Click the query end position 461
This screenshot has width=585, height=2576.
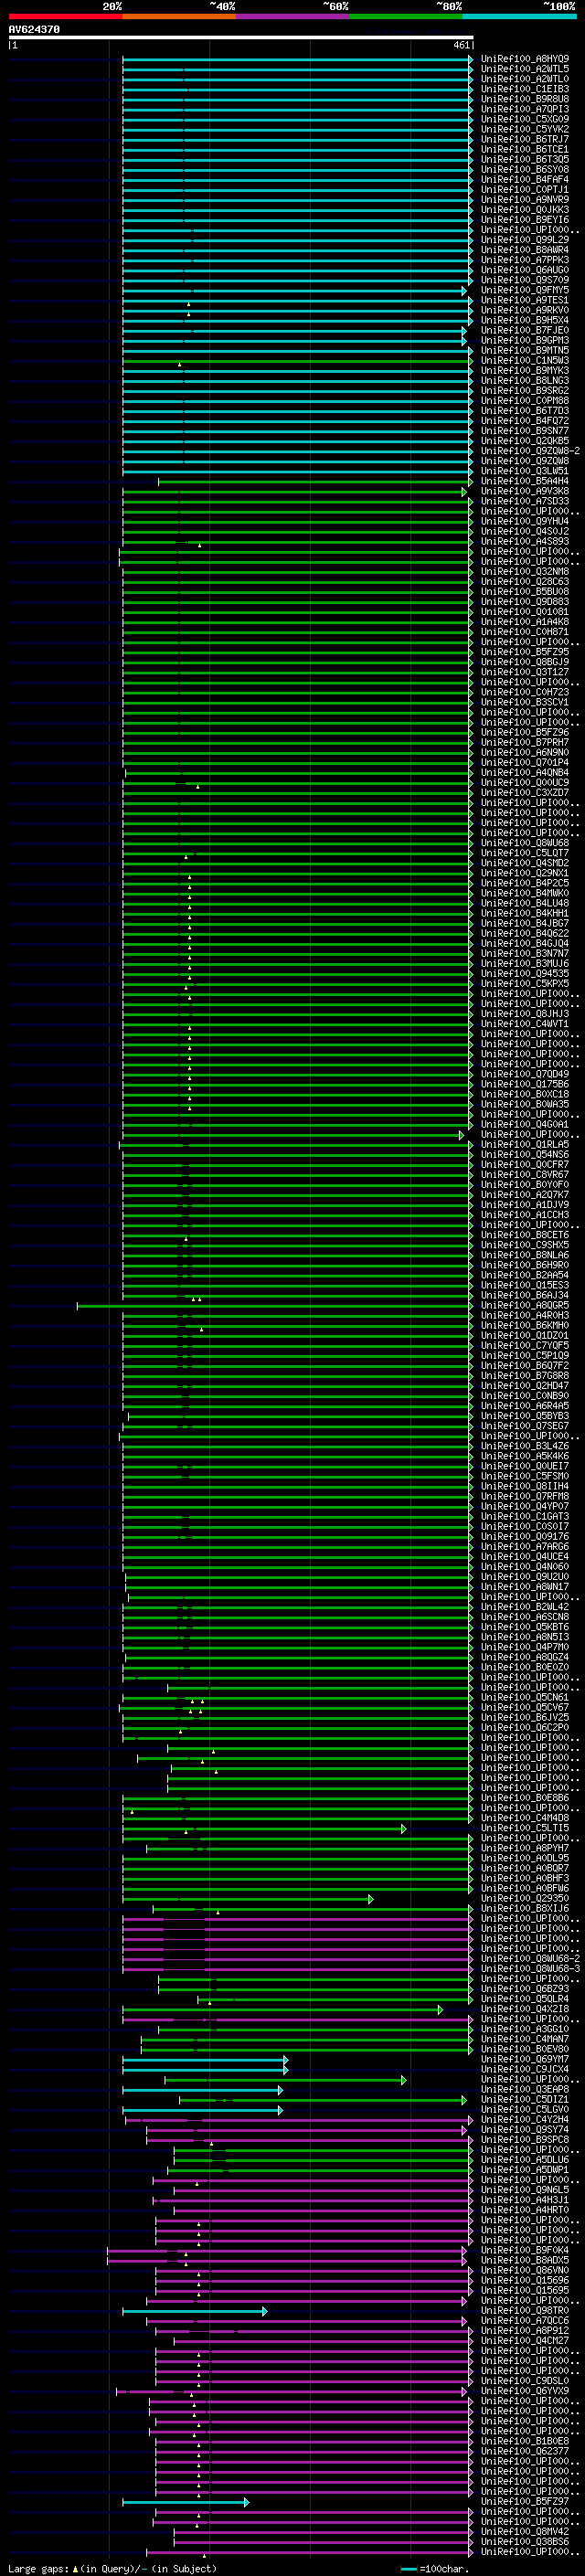tap(461, 45)
